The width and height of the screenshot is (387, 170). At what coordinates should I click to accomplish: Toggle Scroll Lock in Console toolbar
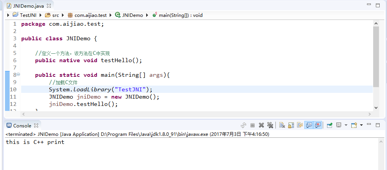(291, 125)
